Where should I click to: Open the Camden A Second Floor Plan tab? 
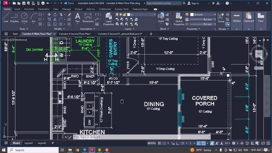pos(75,34)
